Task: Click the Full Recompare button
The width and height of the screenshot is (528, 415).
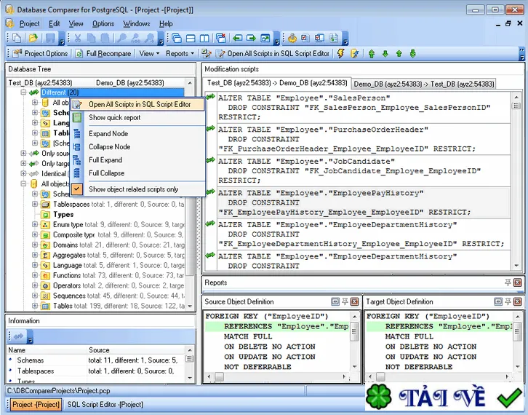Action: pyautogui.click(x=103, y=54)
